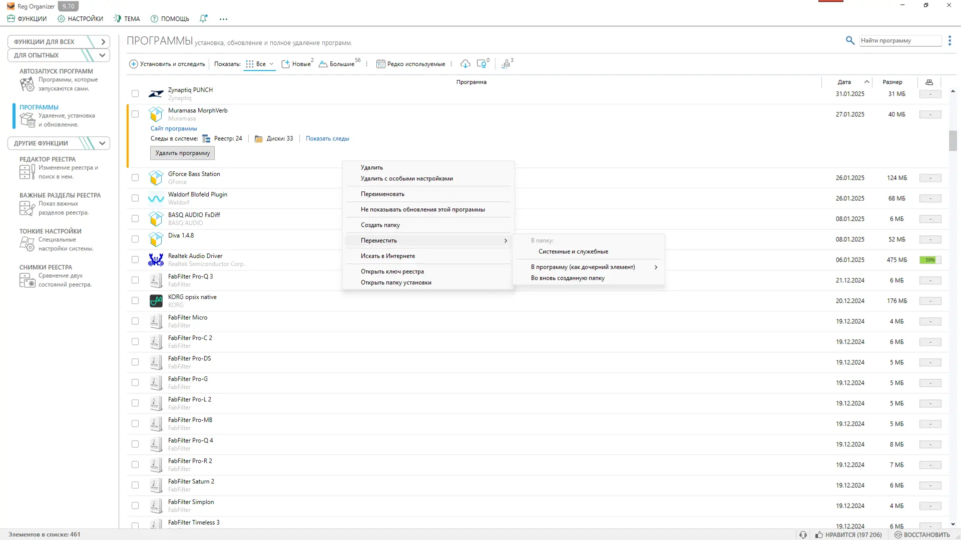Viewport: 961px width, 540px height.
Task: Choose "Переименовать" from the context menu
Action: click(382, 194)
